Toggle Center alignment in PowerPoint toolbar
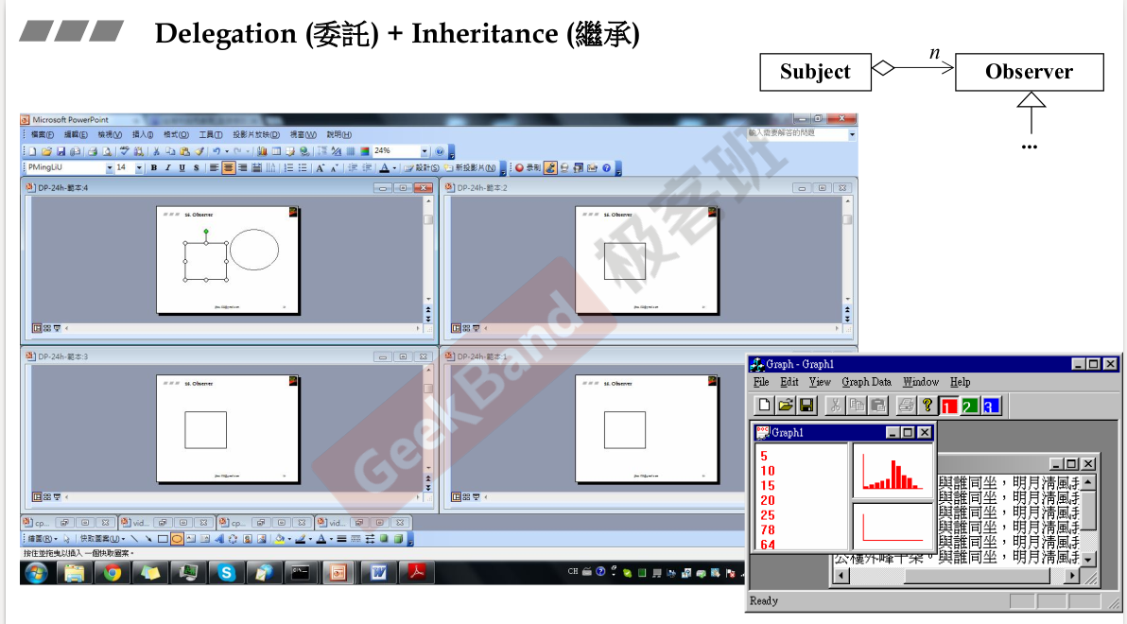1127x624 pixels. (229, 167)
